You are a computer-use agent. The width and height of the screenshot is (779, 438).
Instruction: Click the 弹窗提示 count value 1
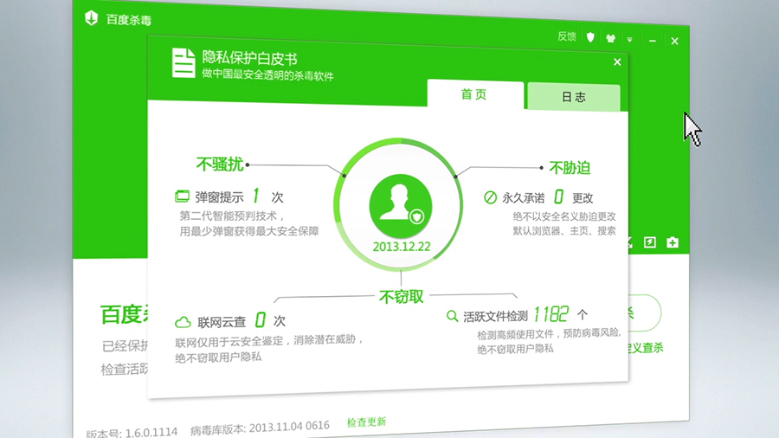(x=256, y=196)
